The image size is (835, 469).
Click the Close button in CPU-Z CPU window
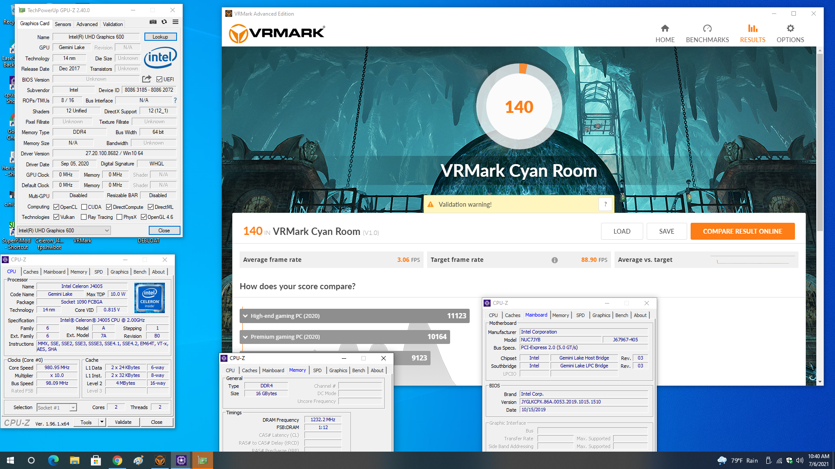[x=157, y=422]
